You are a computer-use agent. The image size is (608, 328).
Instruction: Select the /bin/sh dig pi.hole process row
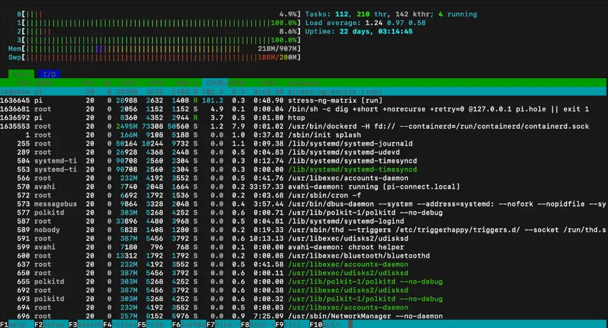(303, 109)
